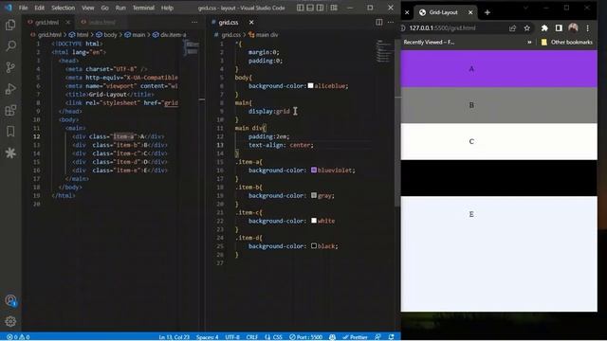Select 'main' in grid.html breadcrumb

tap(138, 35)
